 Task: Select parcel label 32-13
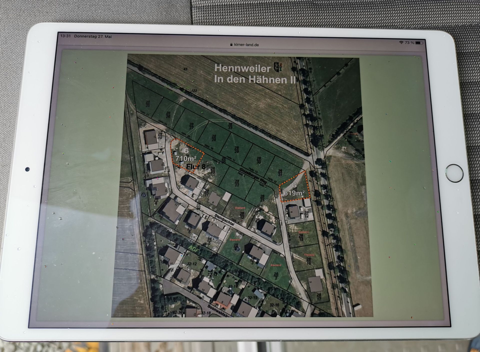(x=212, y=275)
